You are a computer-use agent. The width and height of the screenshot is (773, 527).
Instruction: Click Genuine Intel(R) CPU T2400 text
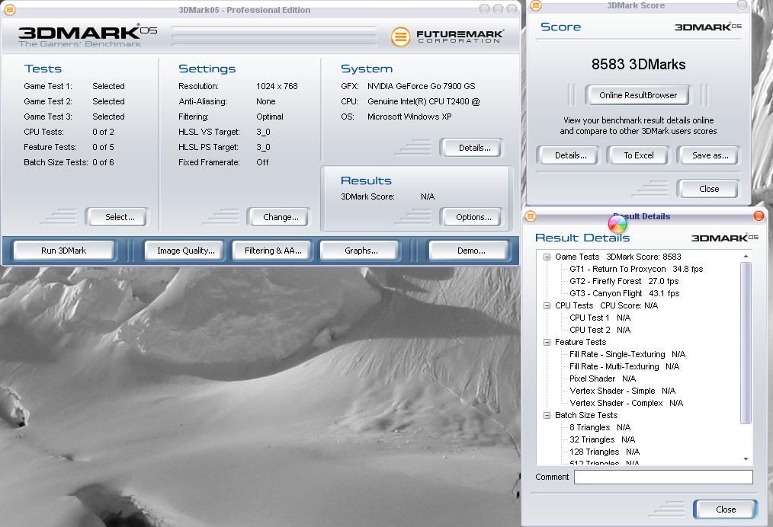click(424, 101)
